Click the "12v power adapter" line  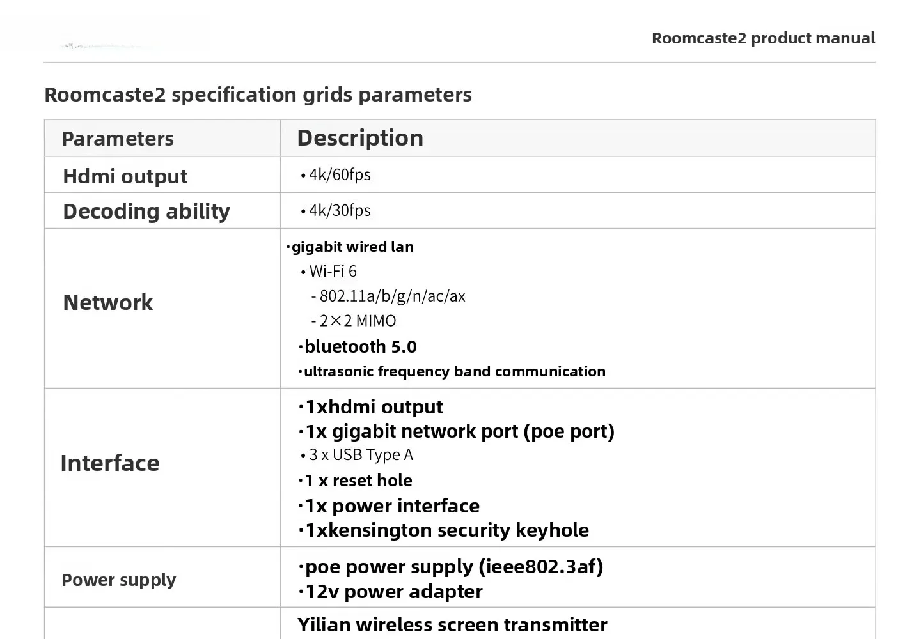(393, 592)
